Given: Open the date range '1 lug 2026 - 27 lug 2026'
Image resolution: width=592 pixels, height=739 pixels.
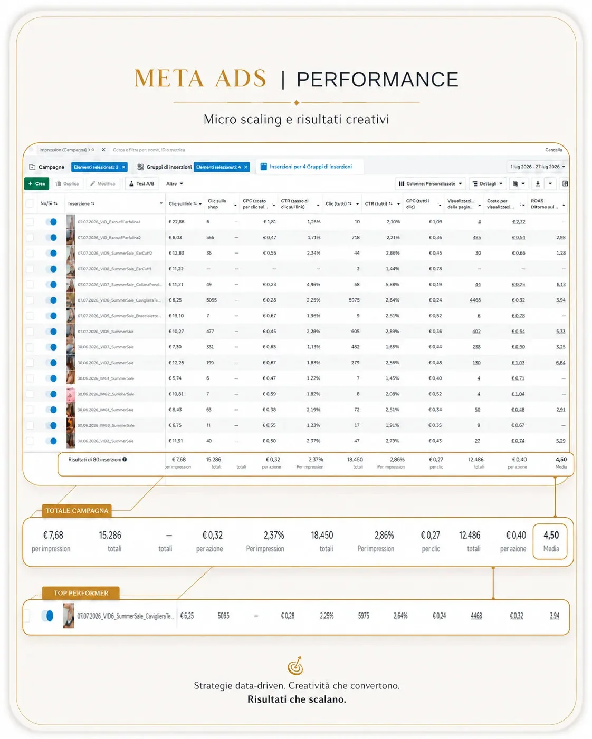Looking at the screenshot, I should (x=538, y=167).
